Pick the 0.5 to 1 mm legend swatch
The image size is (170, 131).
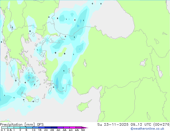11,128
